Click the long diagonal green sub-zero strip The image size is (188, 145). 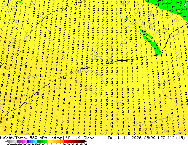pyautogui.click(x=151, y=42)
